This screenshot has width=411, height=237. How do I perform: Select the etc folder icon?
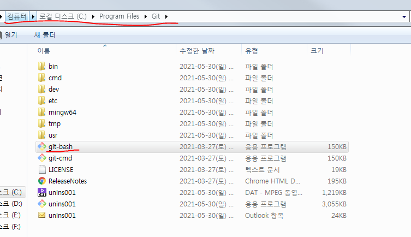tap(41, 100)
